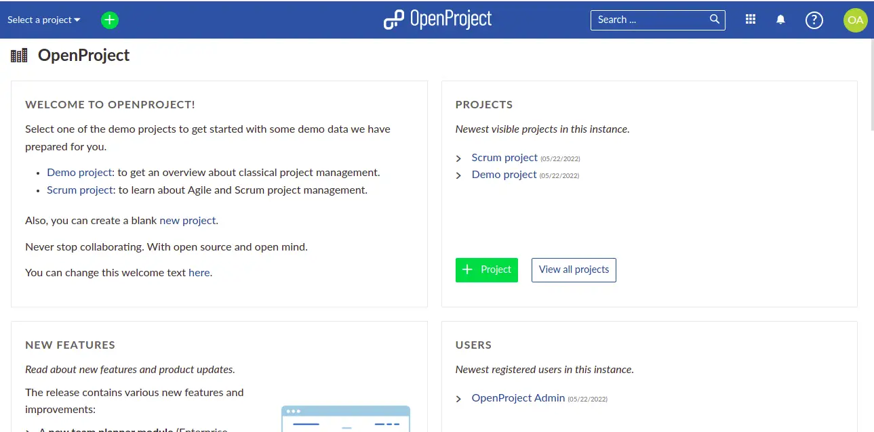Open the OpenProject Admin user profile

point(519,398)
